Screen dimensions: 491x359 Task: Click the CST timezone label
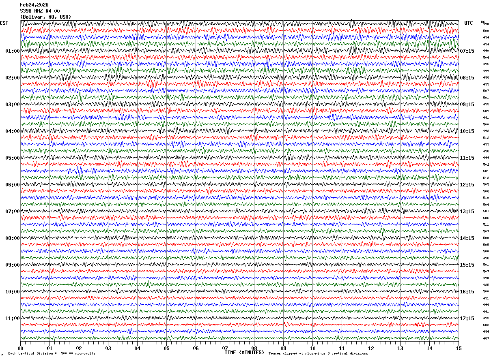(x=4, y=23)
